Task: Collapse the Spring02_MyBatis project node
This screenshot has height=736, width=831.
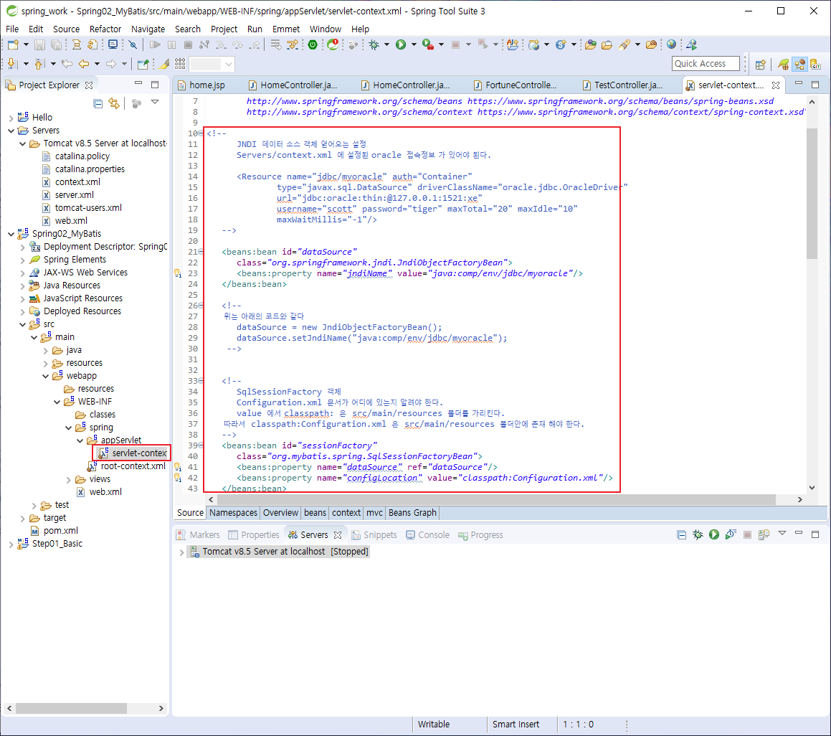Action: tap(11, 234)
